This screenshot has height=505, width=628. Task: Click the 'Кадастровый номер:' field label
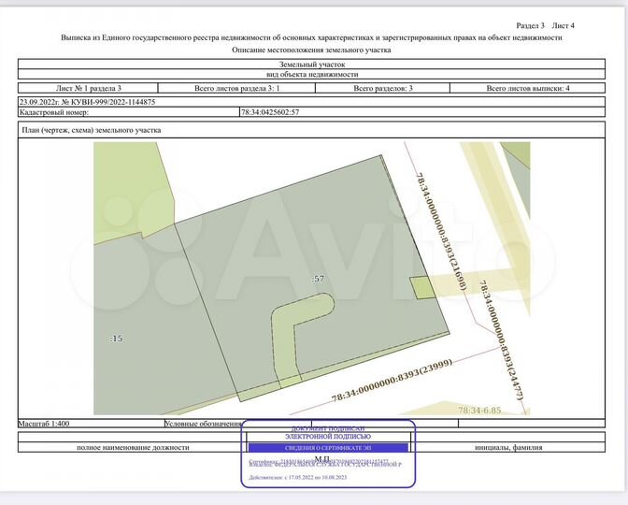pyautogui.click(x=53, y=112)
